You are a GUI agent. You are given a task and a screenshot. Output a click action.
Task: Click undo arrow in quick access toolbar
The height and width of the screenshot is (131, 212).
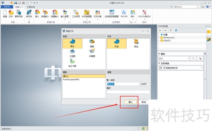click(28, 3)
